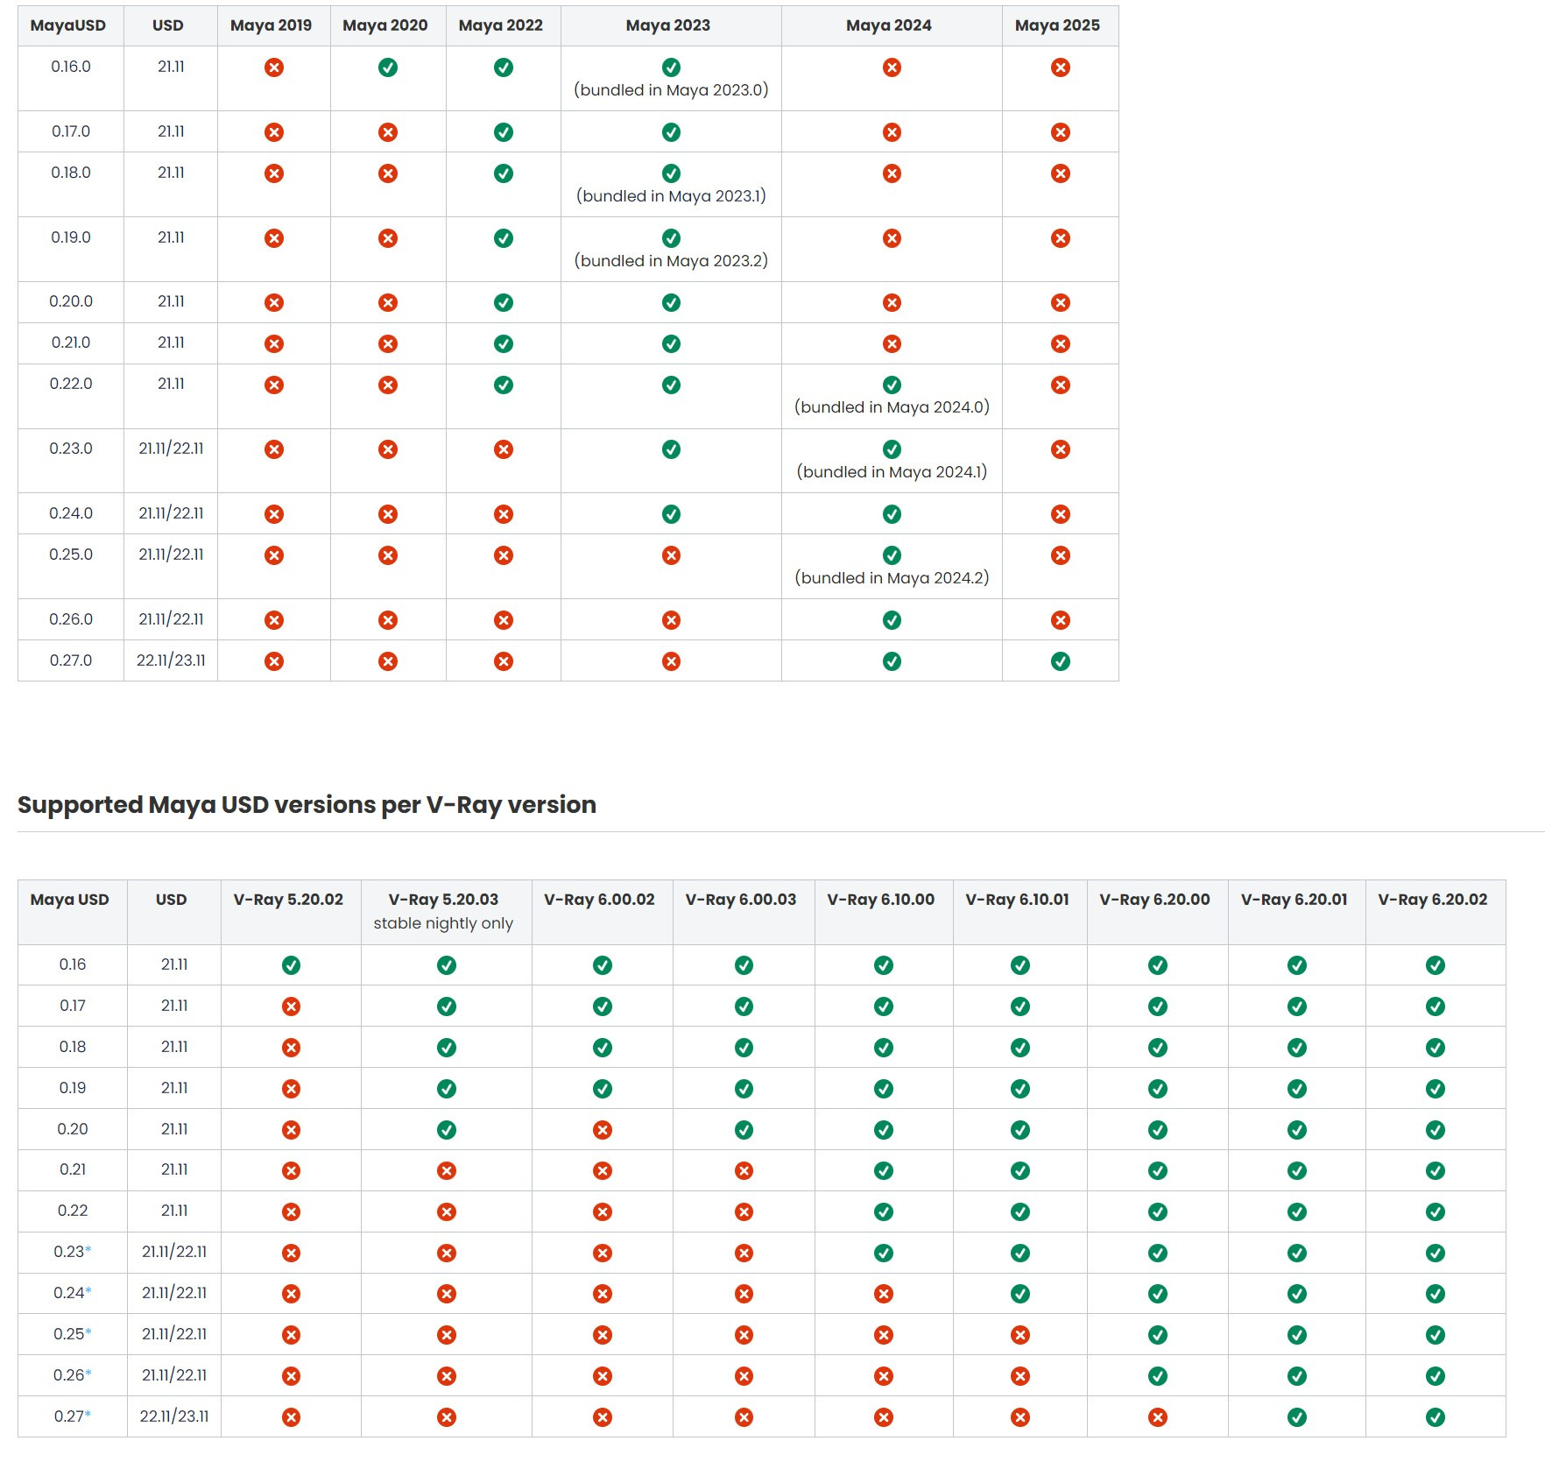
Task: Click the 22.11/23.11 USD cell in the V-Ray table
Action: coord(174,1416)
